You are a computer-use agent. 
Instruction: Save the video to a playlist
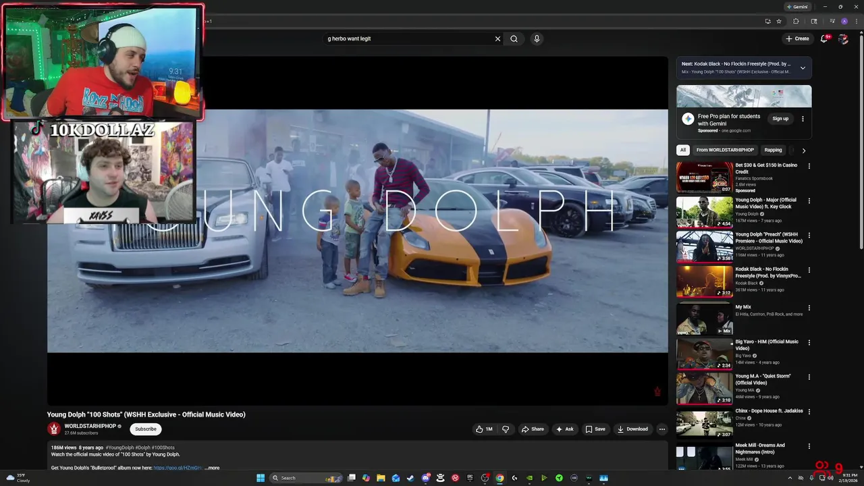[x=595, y=429]
